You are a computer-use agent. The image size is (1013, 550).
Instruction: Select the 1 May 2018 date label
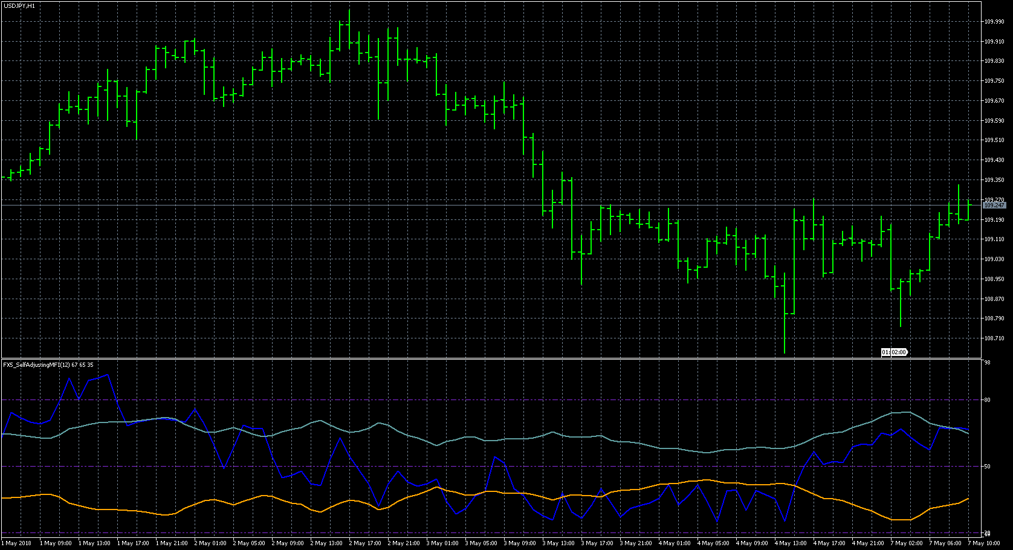(16, 543)
